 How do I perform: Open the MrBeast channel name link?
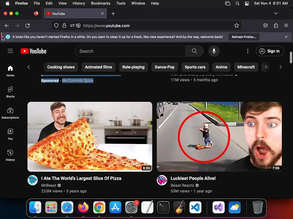49,185
